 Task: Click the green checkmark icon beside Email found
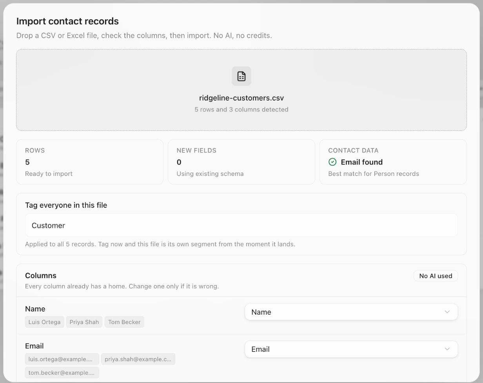[332, 162]
